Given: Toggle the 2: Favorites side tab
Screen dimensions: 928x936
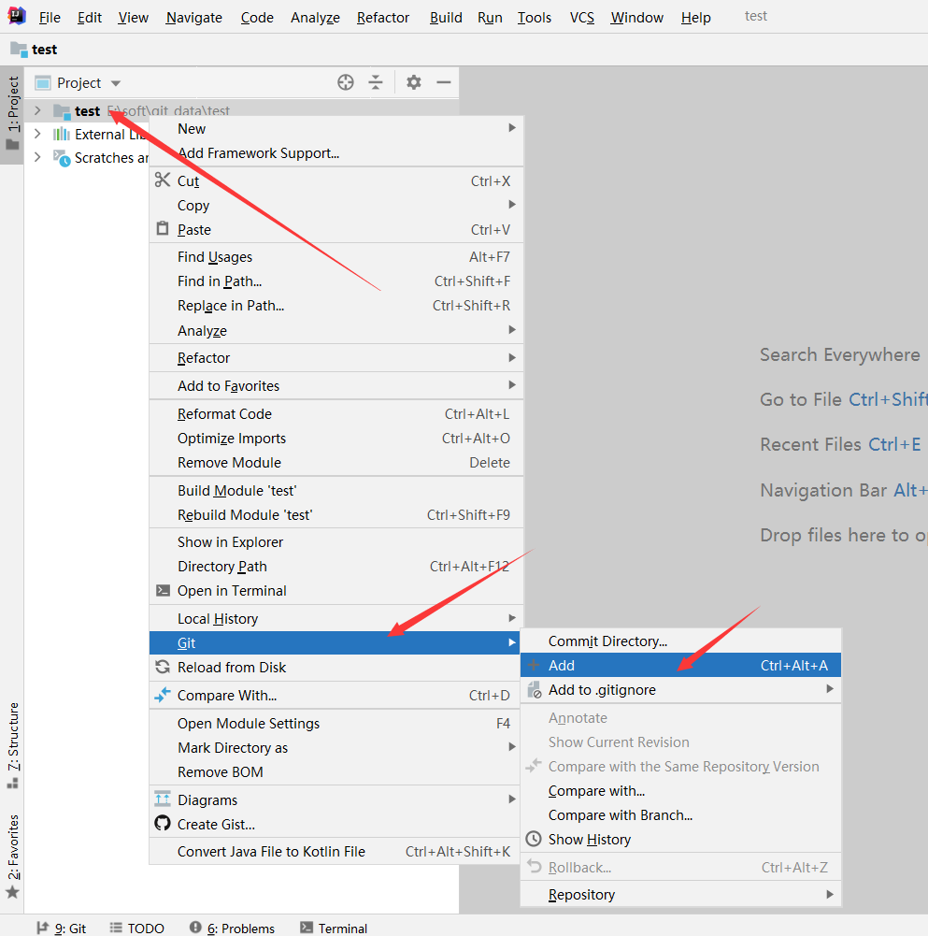Looking at the screenshot, I should click(x=12, y=856).
